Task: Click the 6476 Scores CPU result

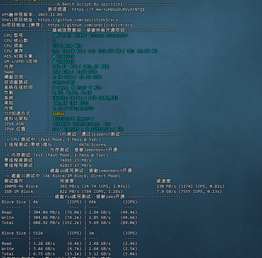Action: (92, 145)
